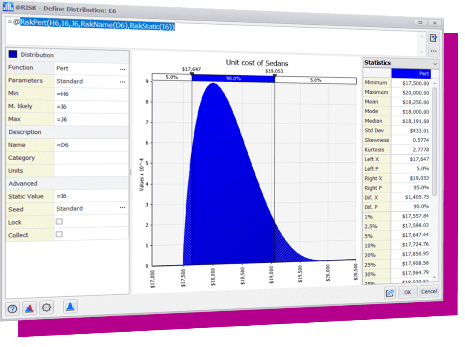Toggle the Collect checkbox
This screenshot has width=465, height=347.
(x=59, y=234)
